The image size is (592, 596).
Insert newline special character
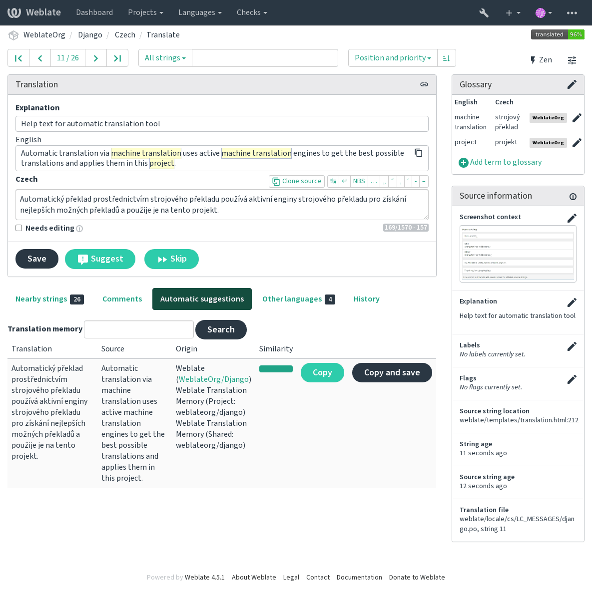(x=344, y=181)
